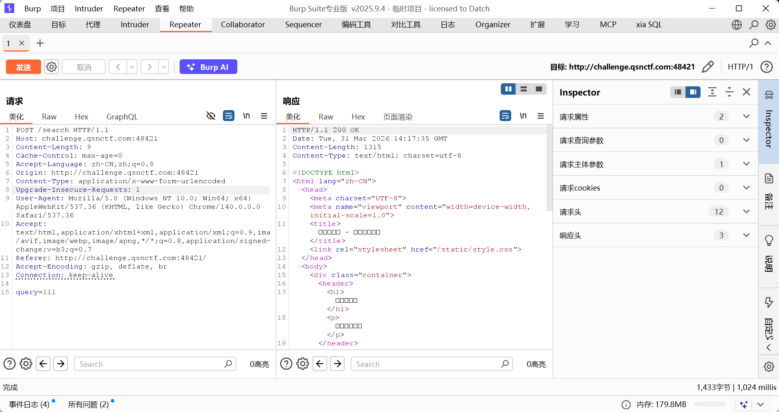Switch to top-bottom split layout icon

tap(523, 89)
